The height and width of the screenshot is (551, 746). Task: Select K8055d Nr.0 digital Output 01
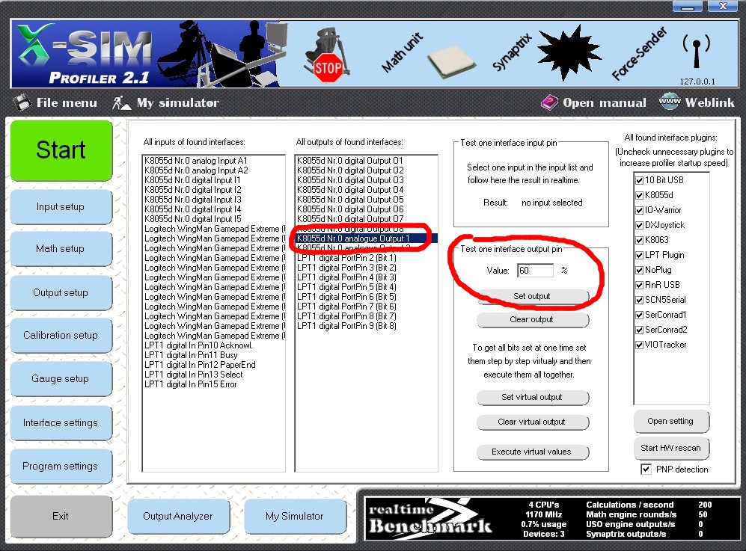point(350,161)
